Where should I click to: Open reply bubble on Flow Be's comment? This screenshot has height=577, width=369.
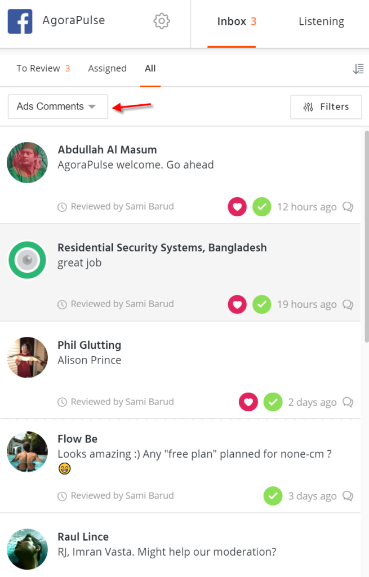[348, 496]
